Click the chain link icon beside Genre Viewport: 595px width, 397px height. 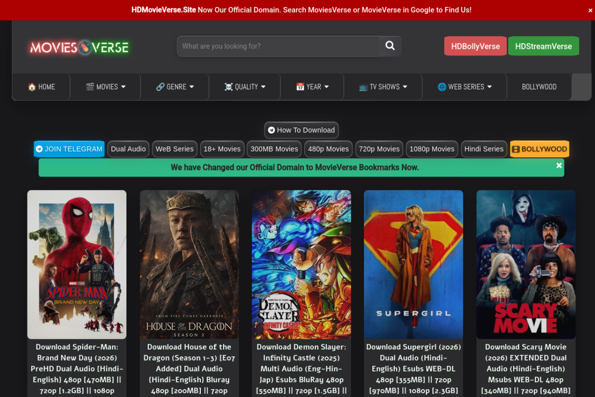pos(160,87)
